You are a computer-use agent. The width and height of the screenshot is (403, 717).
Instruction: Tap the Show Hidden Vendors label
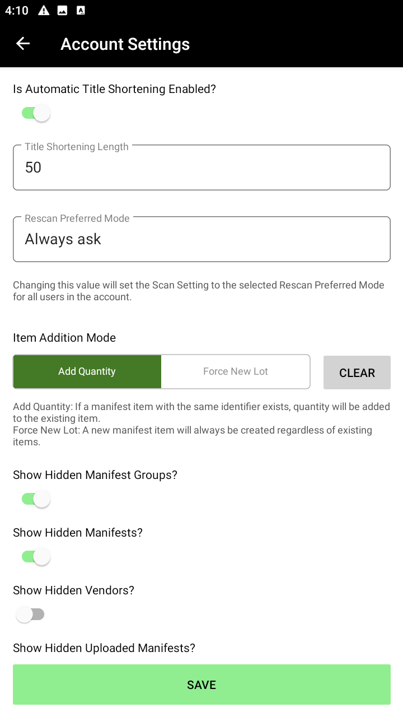point(74,590)
